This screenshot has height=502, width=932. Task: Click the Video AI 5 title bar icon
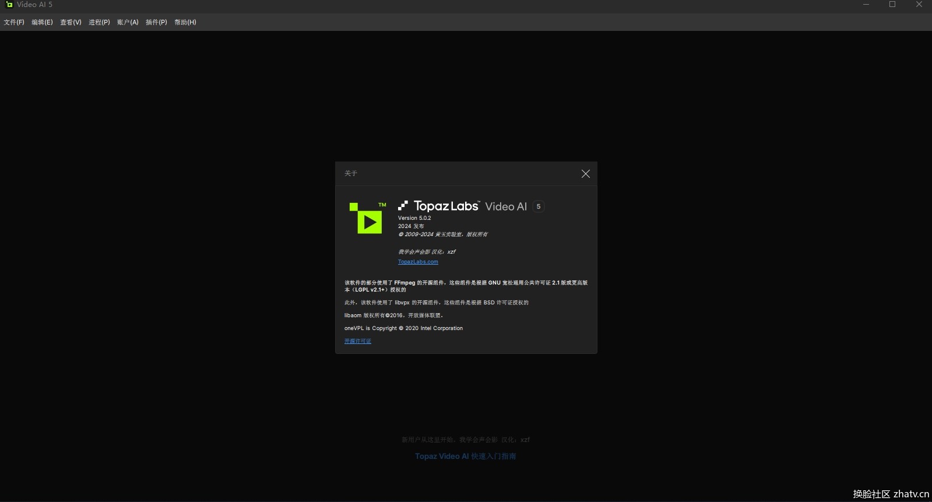(9, 5)
